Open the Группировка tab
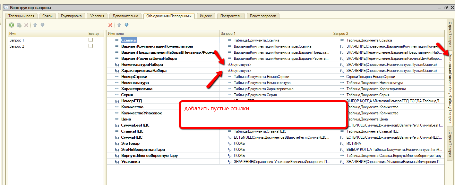The image size is (455, 185). tap(71, 16)
